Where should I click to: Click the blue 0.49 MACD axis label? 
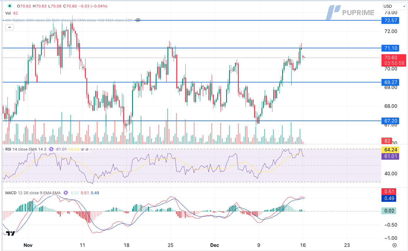point(389,198)
